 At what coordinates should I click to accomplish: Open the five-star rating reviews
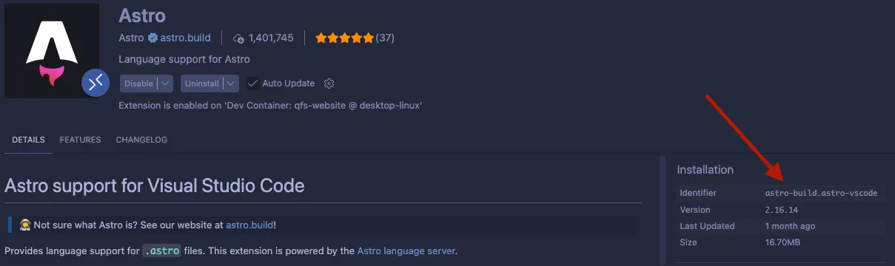coord(345,38)
